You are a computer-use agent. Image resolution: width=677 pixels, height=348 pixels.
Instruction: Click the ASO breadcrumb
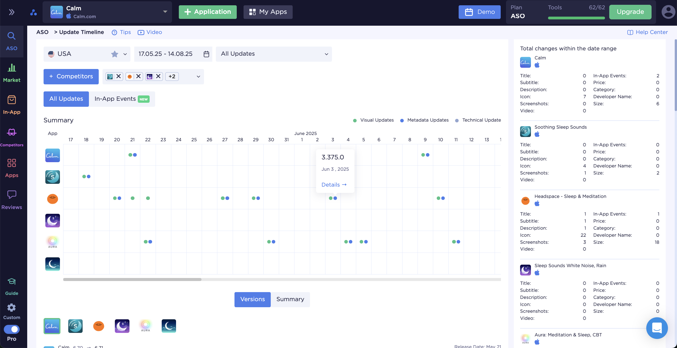click(42, 32)
